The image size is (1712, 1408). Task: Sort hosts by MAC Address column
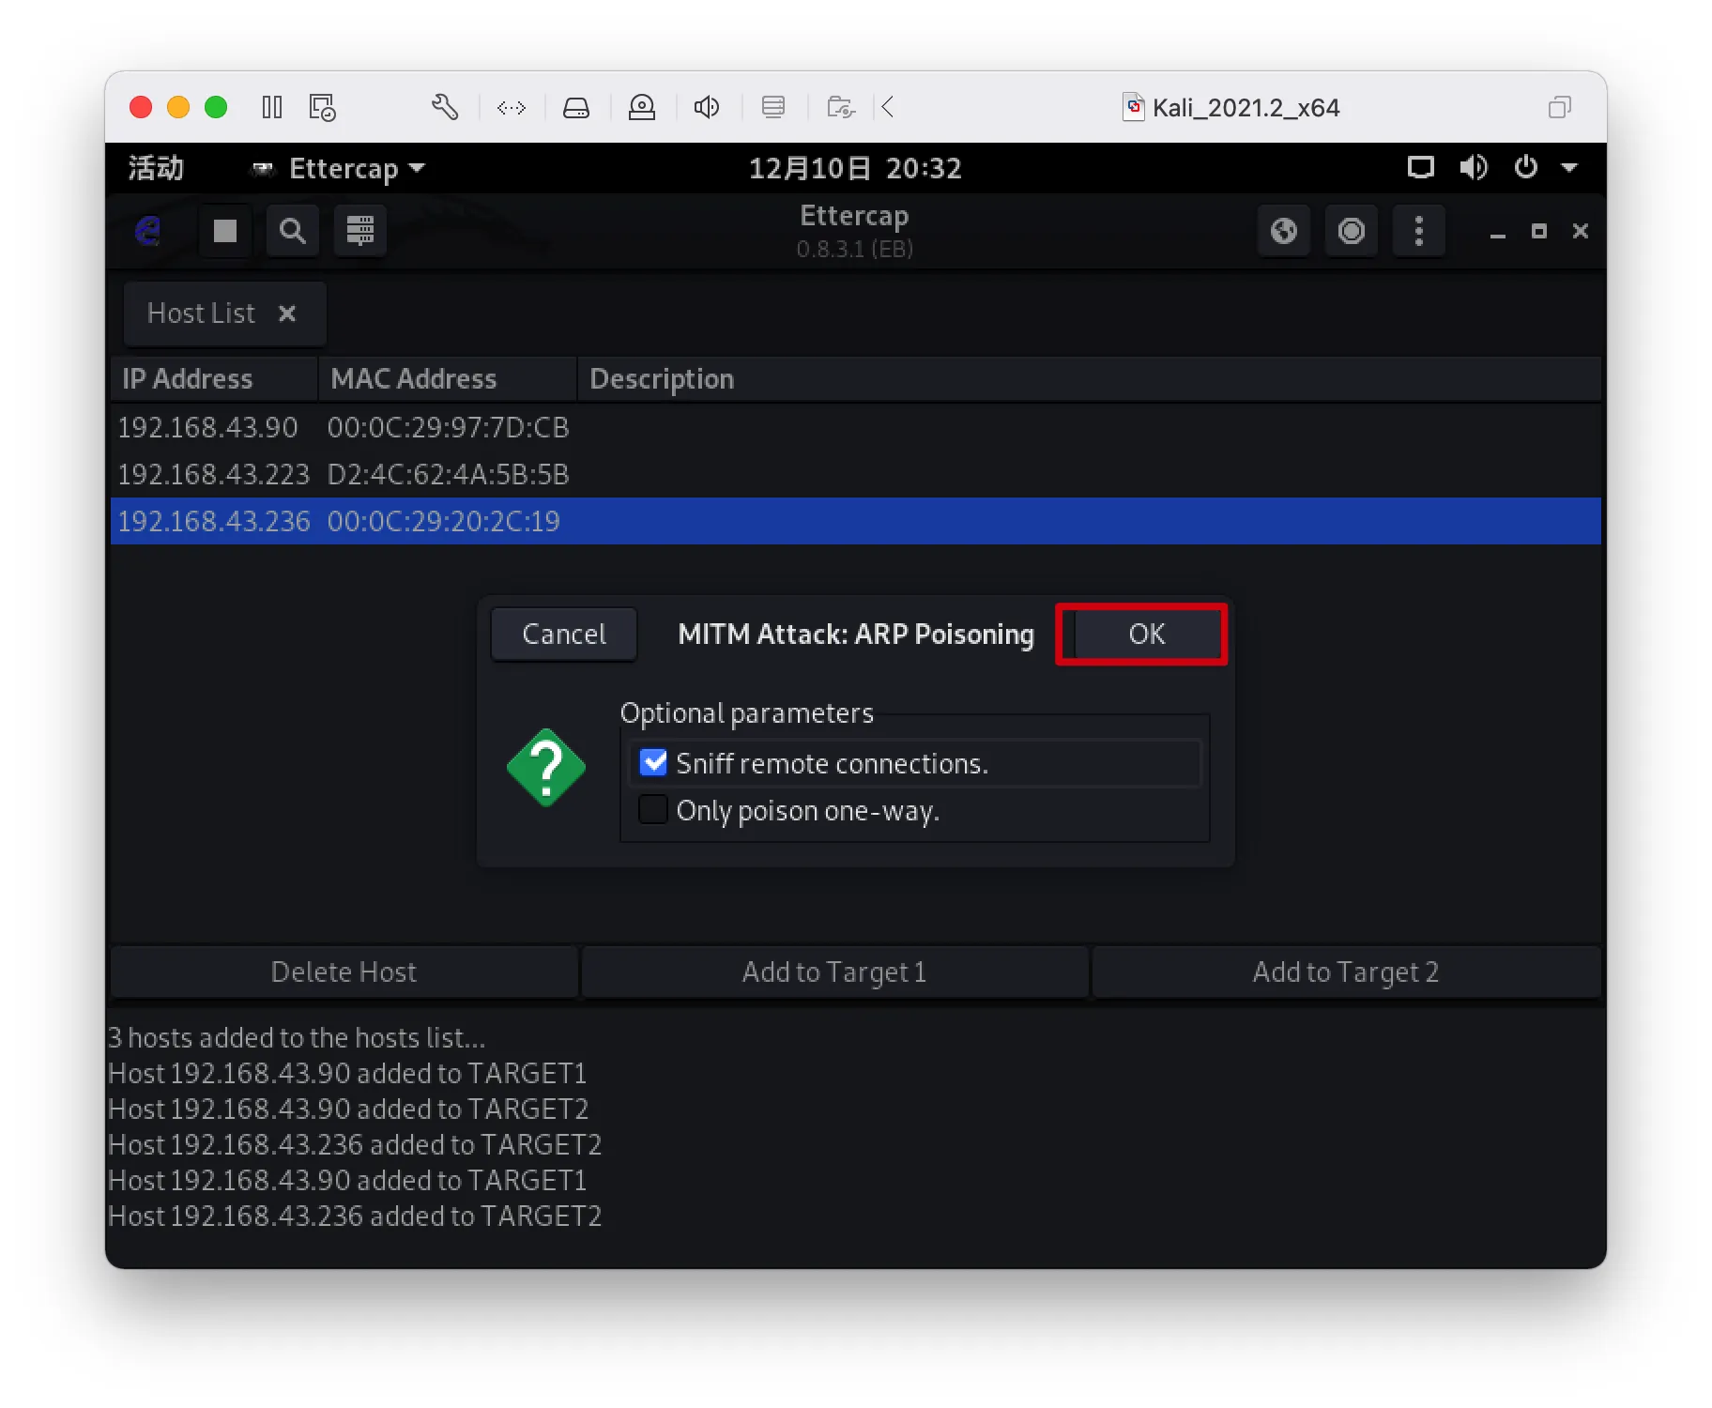point(448,379)
